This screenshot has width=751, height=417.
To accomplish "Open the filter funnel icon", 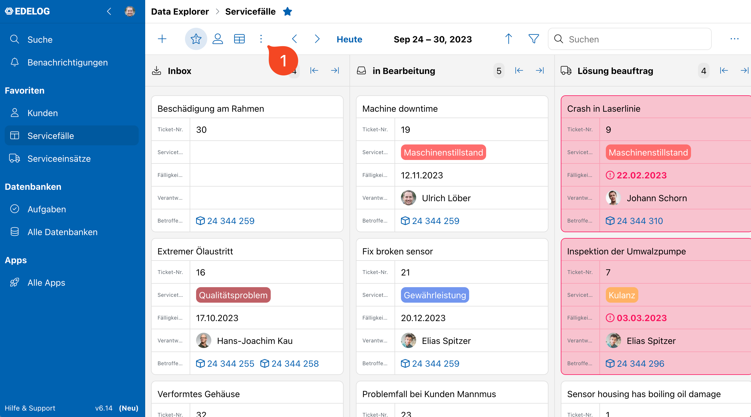I will (x=534, y=39).
